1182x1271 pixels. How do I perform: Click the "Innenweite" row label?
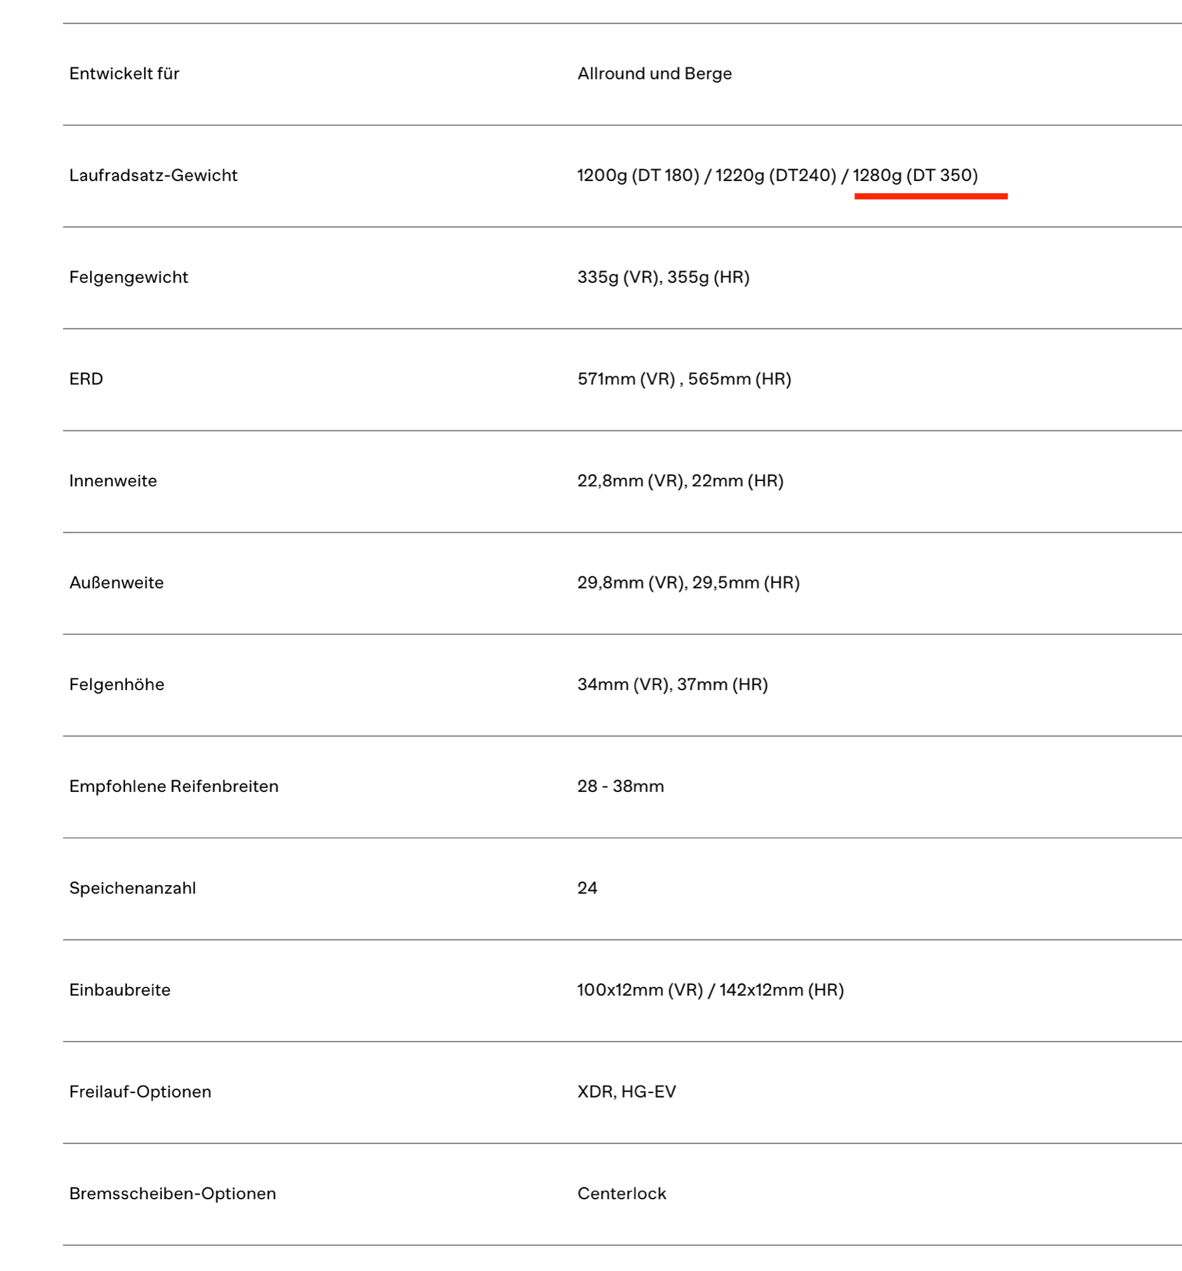pos(113,481)
